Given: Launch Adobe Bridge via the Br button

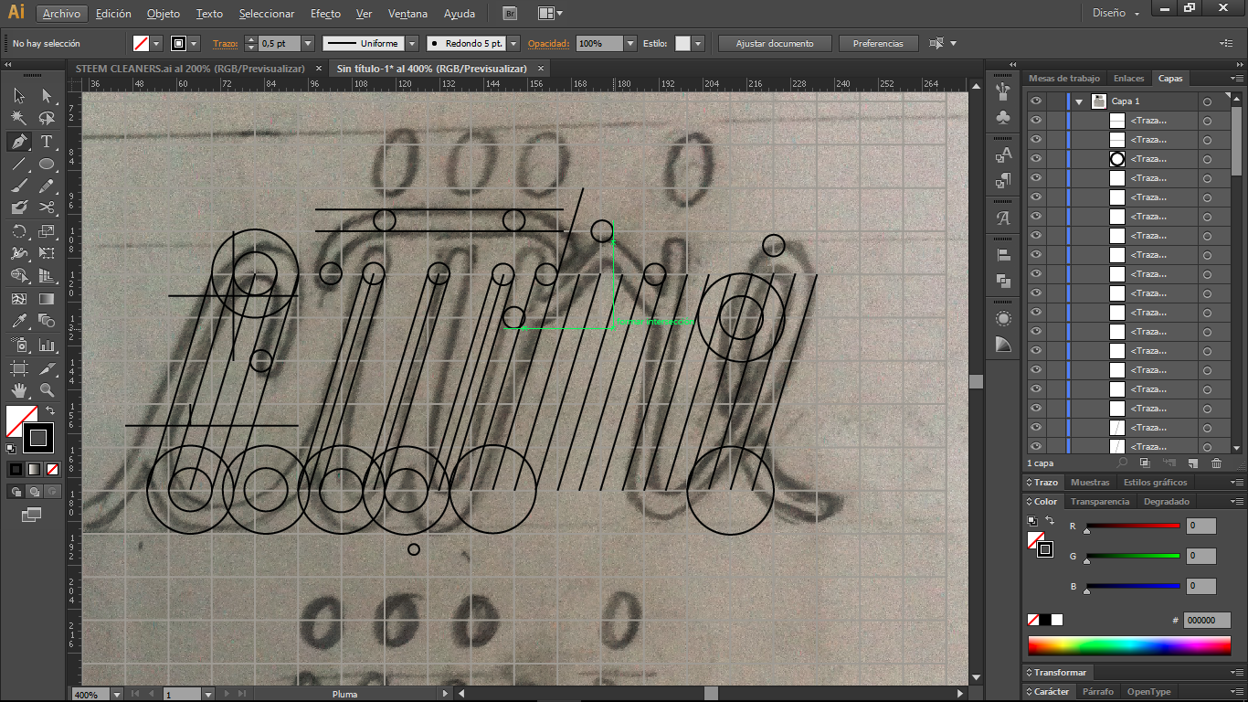Looking at the screenshot, I should click(x=511, y=14).
